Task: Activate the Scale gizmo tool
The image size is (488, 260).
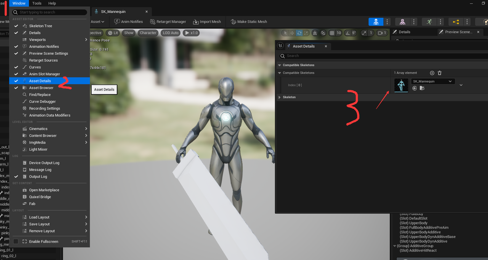Action: point(306,33)
